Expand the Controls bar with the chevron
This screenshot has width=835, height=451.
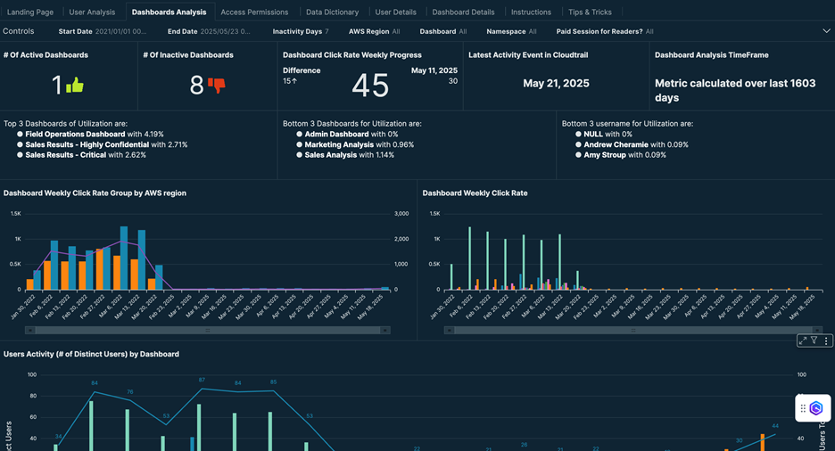[x=826, y=31]
